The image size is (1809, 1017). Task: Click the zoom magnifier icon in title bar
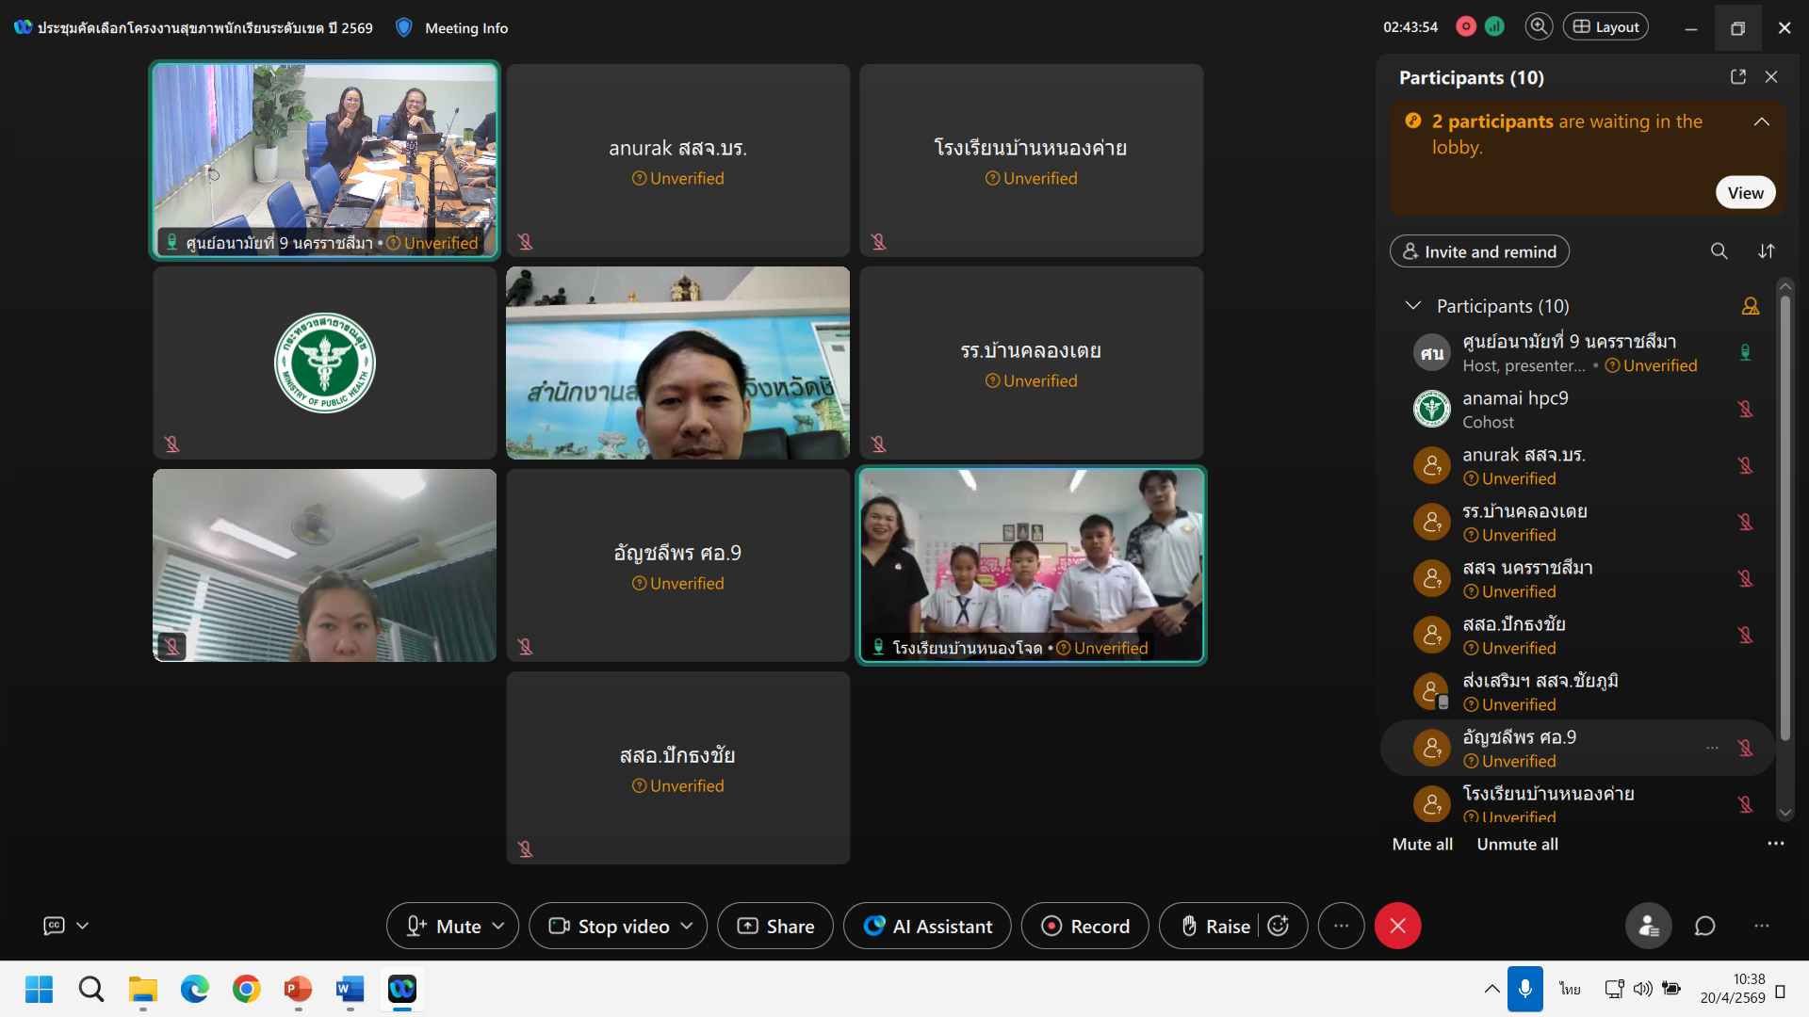click(x=1539, y=27)
